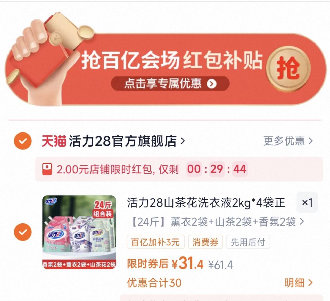Image resolution: width=330 pixels, height=301 pixels.
Task: Click the 消费券 tag
Action: click(205, 242)
